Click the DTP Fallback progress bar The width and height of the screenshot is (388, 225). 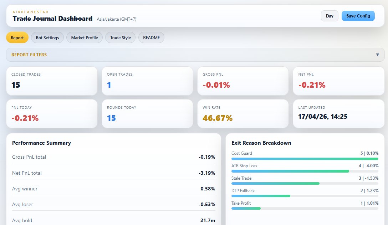point(305,196)
